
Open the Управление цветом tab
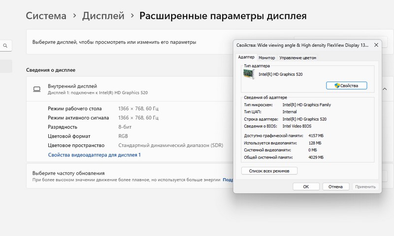297,58
